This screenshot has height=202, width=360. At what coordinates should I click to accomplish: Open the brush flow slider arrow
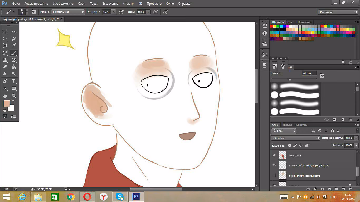coord(148,12)
